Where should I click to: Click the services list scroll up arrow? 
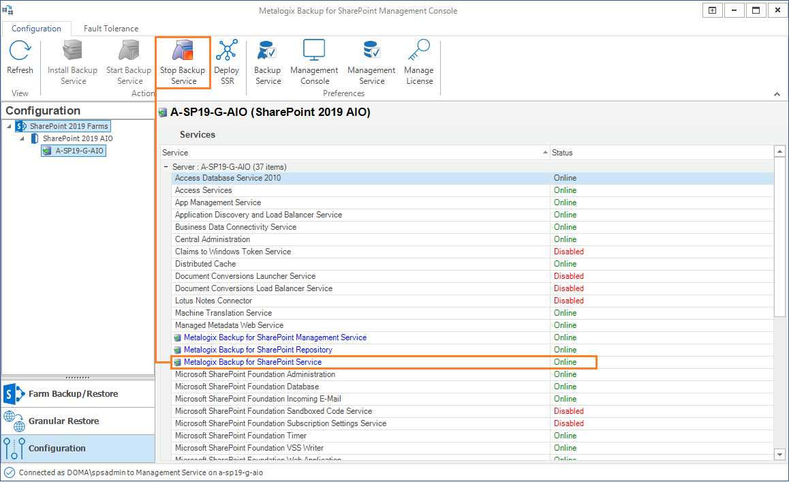pos(779,151)
